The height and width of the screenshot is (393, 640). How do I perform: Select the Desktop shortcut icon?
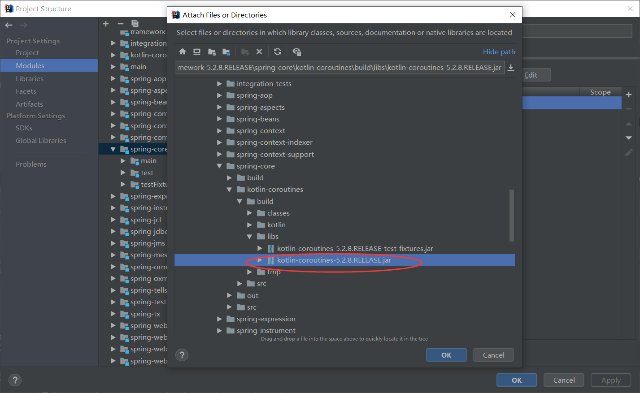pyautogui.click(x=196, y=52)
